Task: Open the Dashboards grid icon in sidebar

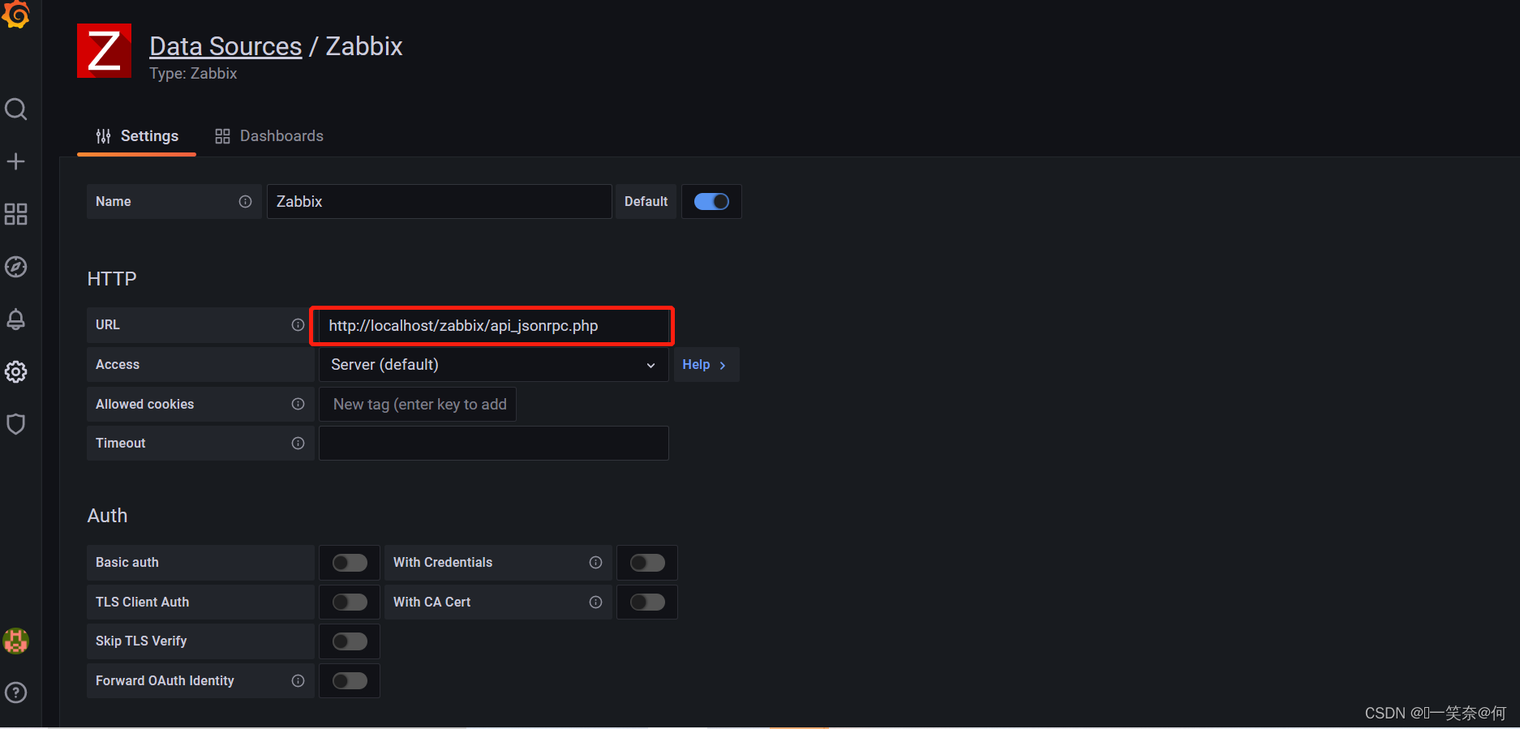Action: point(16,214)
